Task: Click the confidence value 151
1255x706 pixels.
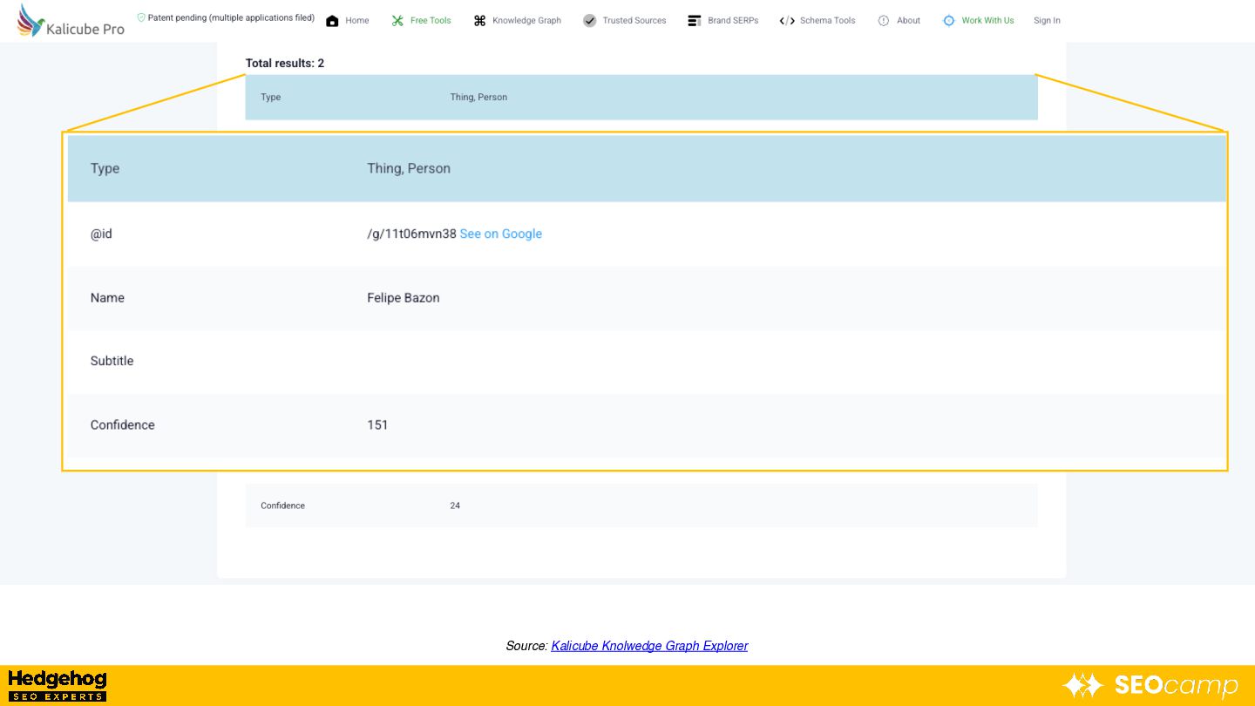Action: coord(377,425)
